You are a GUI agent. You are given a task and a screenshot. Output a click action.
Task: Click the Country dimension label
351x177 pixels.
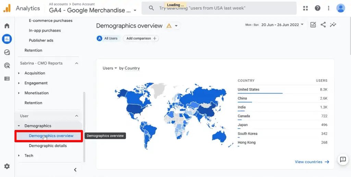[x=132, y=68]
